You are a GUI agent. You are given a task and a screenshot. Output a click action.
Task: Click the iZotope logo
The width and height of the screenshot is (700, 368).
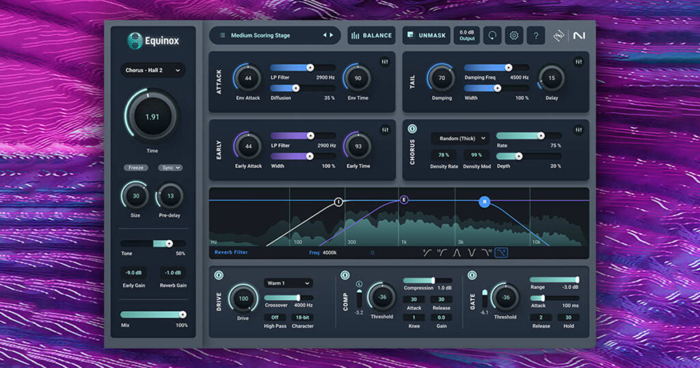click(x=558, y=36)
